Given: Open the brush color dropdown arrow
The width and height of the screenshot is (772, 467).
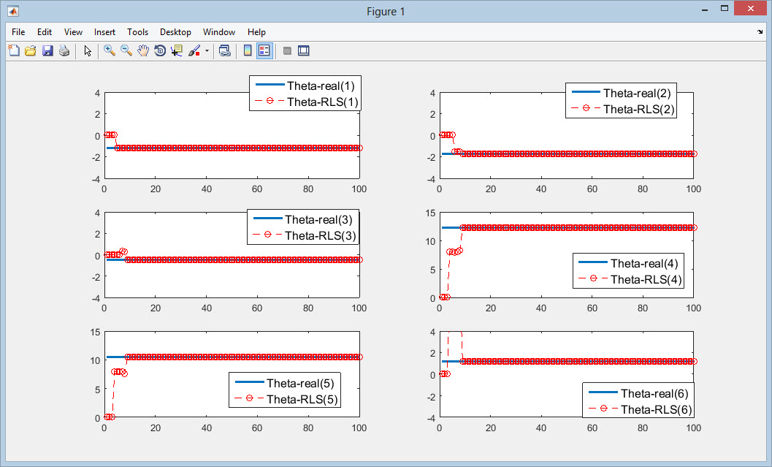Looking at the screenshot, I should pos(207,50).
